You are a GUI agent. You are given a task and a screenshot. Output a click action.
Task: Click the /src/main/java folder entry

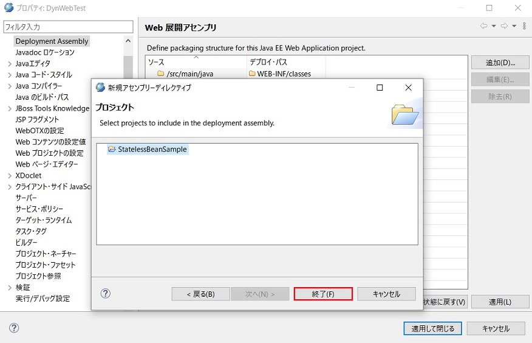click(x=189, y=74)
